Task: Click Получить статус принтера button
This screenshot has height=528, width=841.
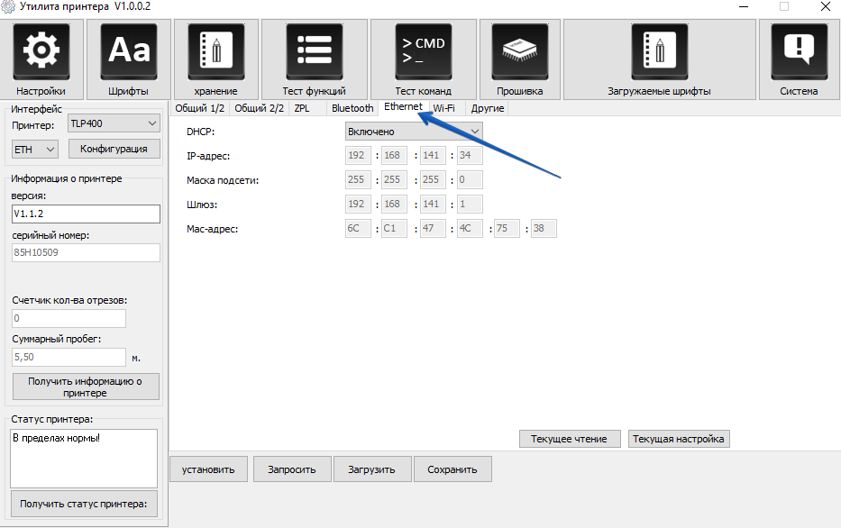Action: [x=85, y=504]
